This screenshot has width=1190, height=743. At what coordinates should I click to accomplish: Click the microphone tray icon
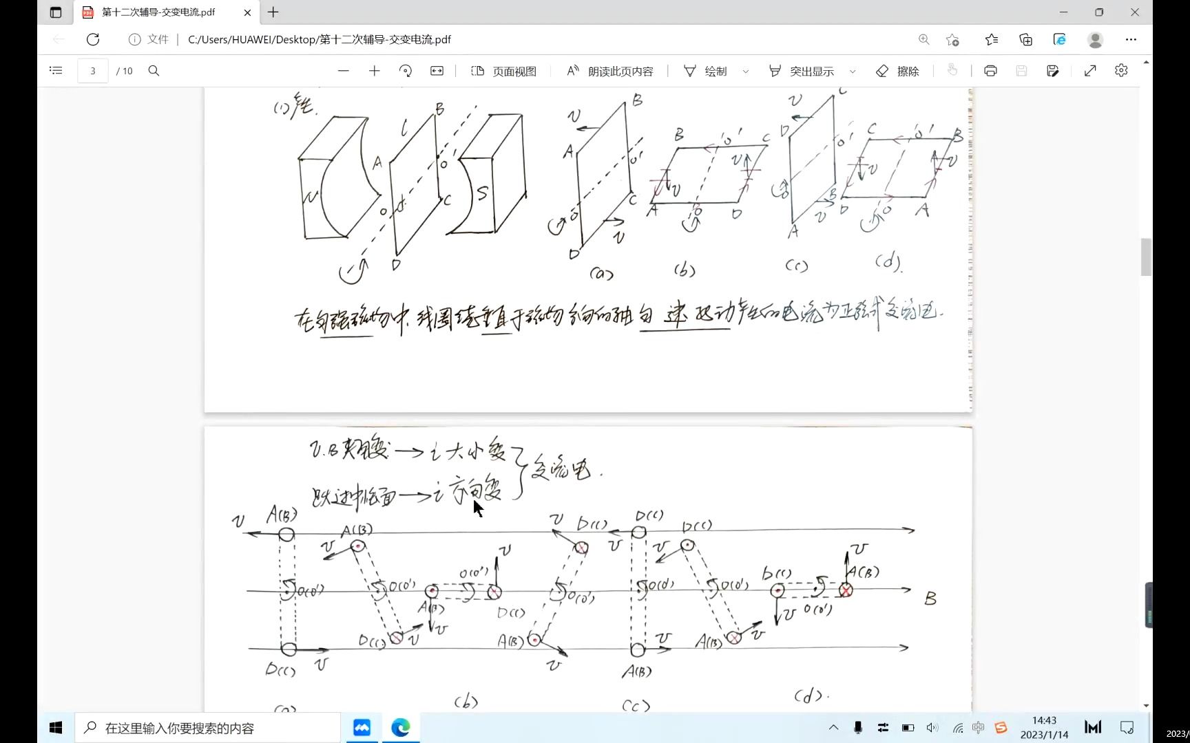858,727
